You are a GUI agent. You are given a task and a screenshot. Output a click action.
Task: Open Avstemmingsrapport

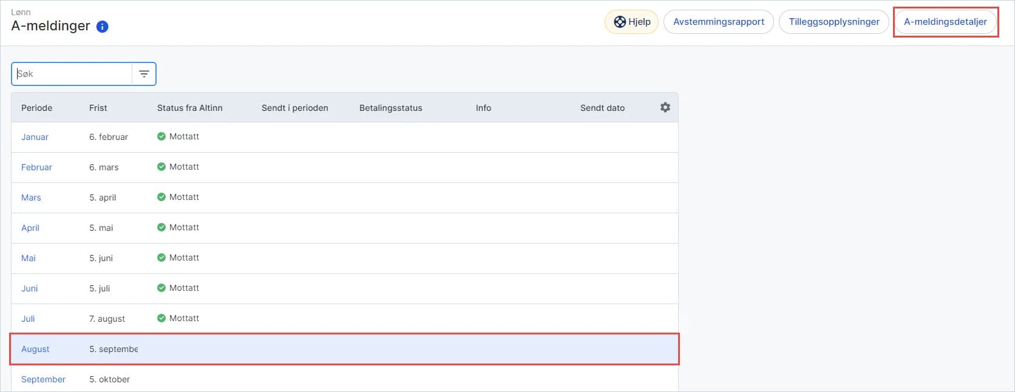point(719,22)
